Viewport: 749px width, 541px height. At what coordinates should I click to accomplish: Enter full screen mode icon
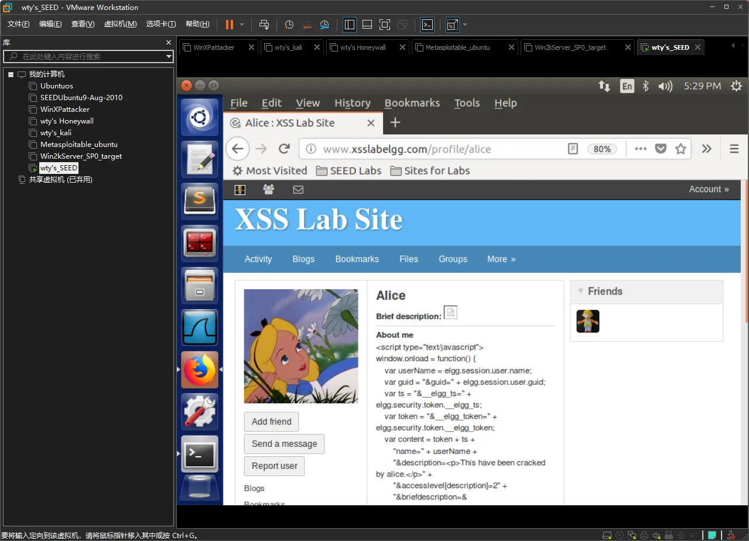pos(385,25)
